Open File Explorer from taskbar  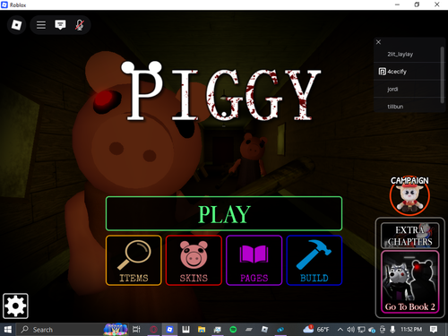pos(202,330)
